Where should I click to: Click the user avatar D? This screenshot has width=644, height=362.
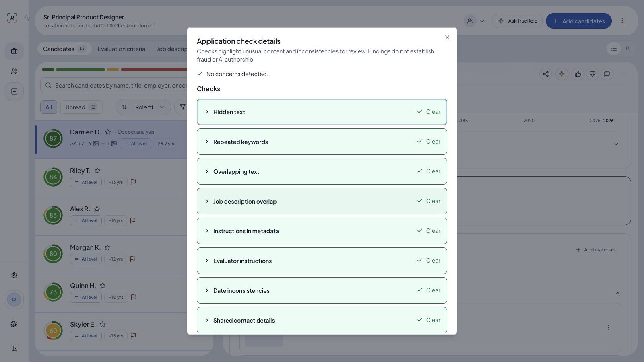(14, 300)
